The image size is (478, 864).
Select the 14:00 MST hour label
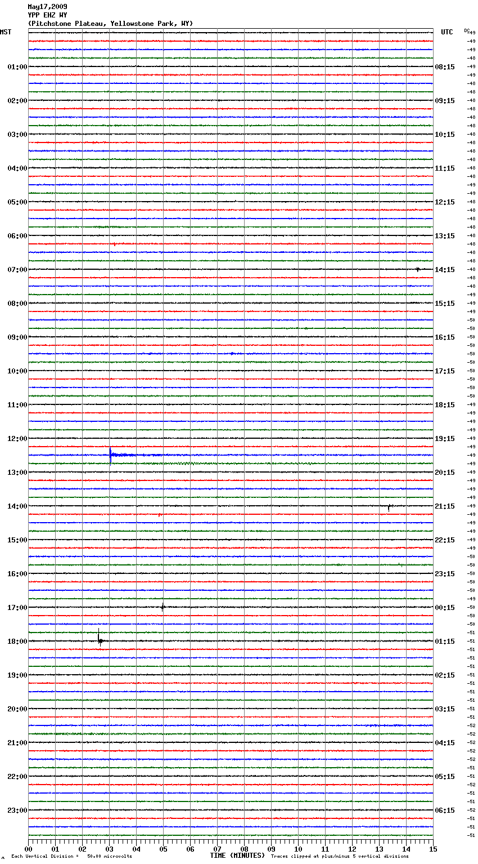click(17, 506)
